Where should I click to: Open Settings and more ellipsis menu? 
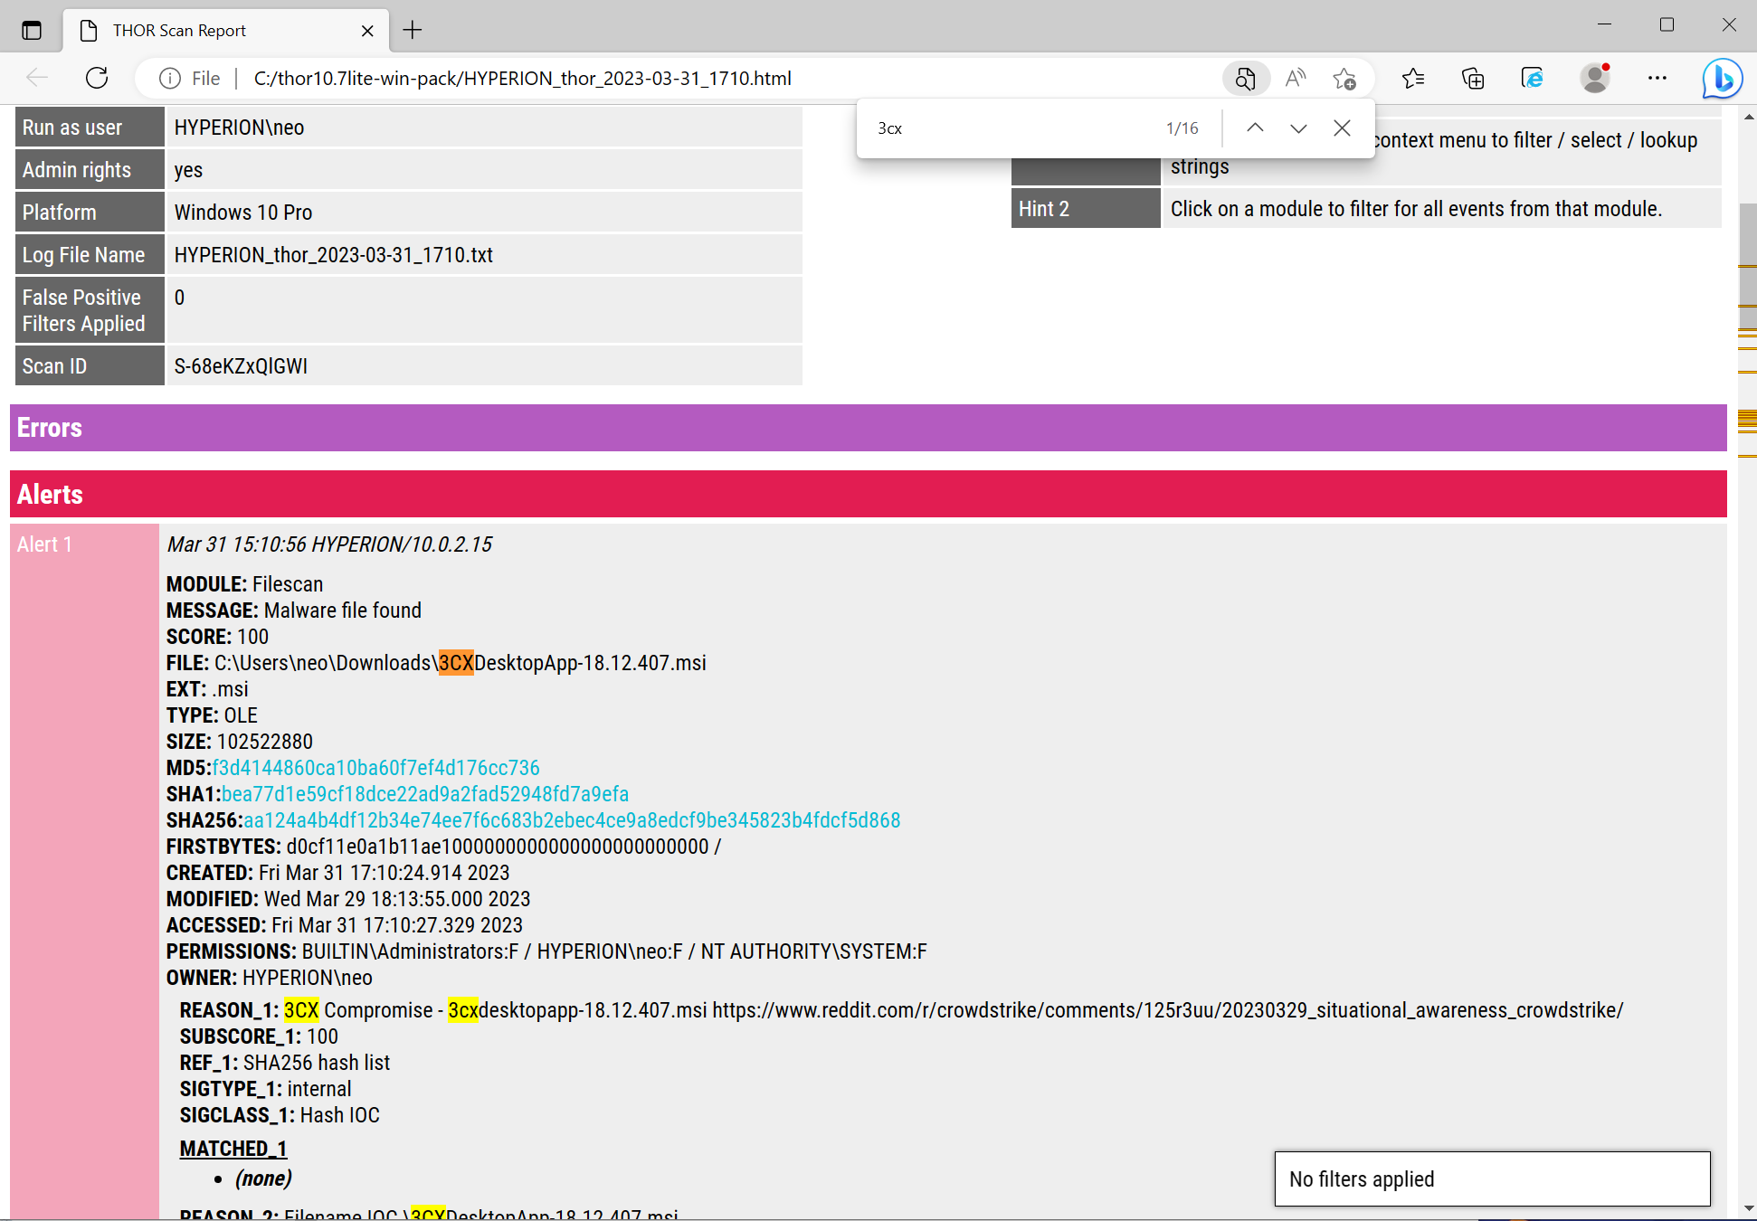click(1657, 79)
